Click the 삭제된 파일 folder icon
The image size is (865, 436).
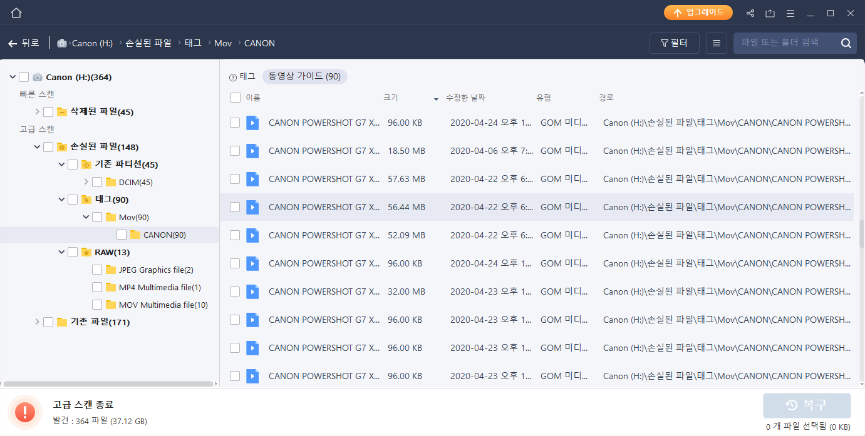coord(62,112)
